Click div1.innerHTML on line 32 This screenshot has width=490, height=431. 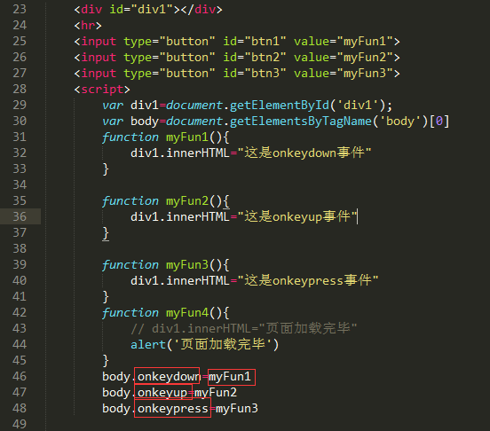(180, 153)
